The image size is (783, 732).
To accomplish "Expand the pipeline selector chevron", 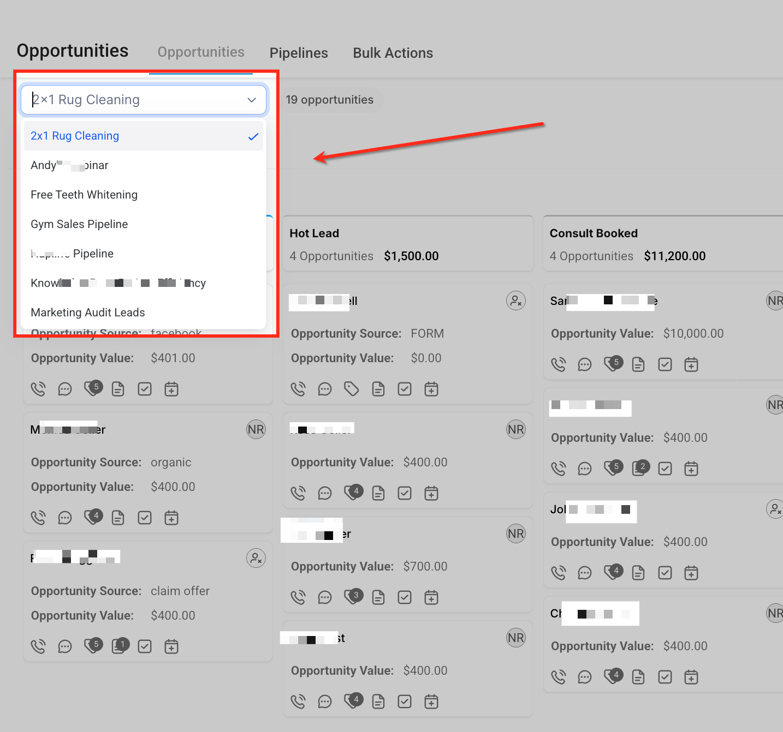I will coord(252,100).
